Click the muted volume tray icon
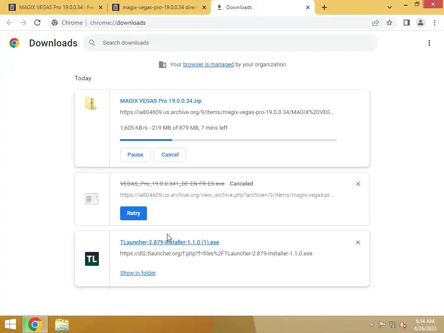 coord(403,324)
